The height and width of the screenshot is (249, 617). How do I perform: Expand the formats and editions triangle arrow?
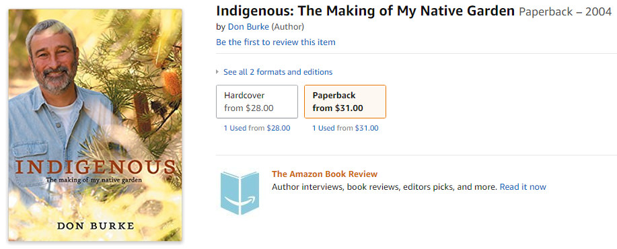(217, 72)
